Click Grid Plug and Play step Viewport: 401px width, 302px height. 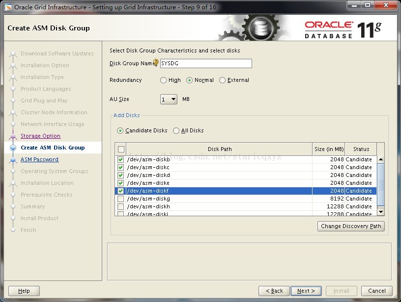pos(44,101)
